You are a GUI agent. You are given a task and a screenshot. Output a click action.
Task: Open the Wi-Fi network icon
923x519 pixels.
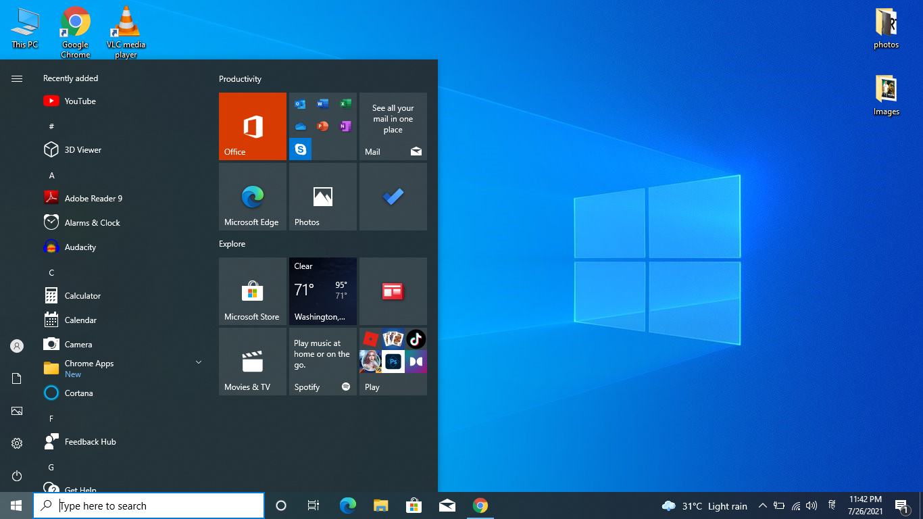[x=795, y=505]
